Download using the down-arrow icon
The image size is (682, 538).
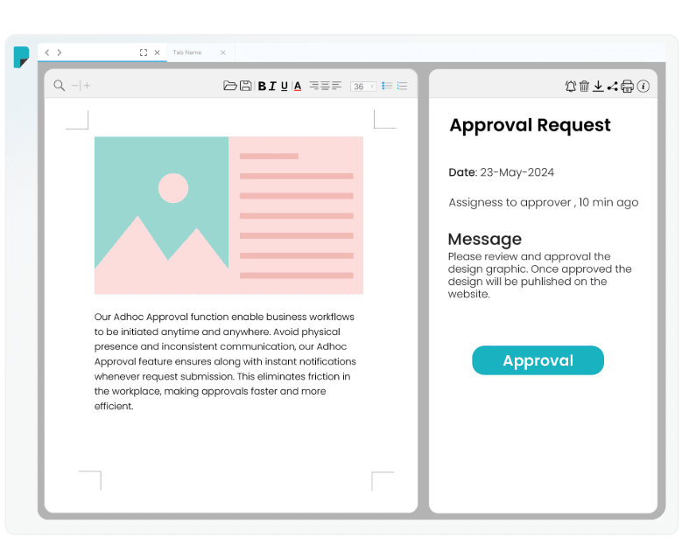coord(598,87)
